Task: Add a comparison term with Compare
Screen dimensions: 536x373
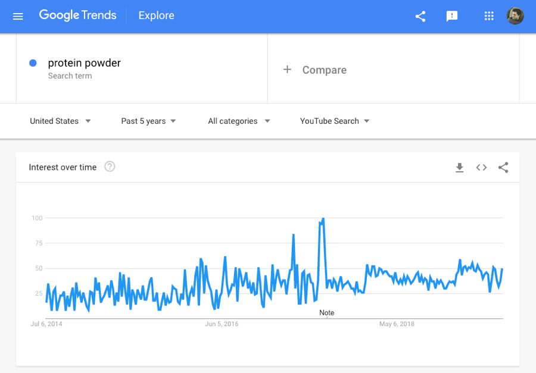Action: (316, 70)
